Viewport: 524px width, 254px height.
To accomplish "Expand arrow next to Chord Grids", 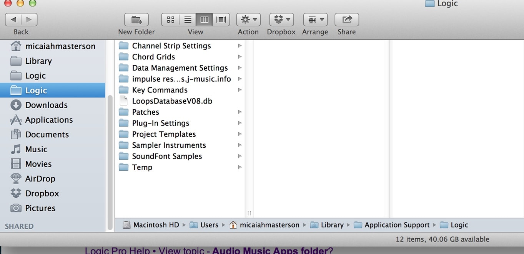I will [x=240, y=57].
